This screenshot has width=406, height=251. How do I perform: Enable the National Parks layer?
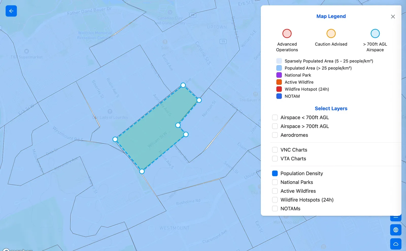tap(275, 182)
